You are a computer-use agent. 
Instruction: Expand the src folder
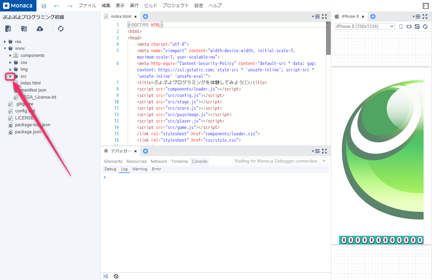(10, 76)
